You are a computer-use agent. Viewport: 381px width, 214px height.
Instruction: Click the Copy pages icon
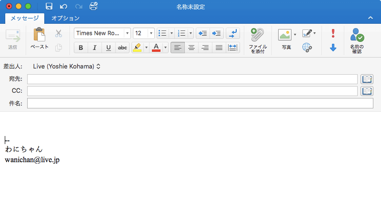tap(58, 47)
